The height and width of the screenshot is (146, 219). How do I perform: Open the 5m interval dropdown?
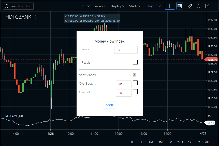[x=85, y=6]
